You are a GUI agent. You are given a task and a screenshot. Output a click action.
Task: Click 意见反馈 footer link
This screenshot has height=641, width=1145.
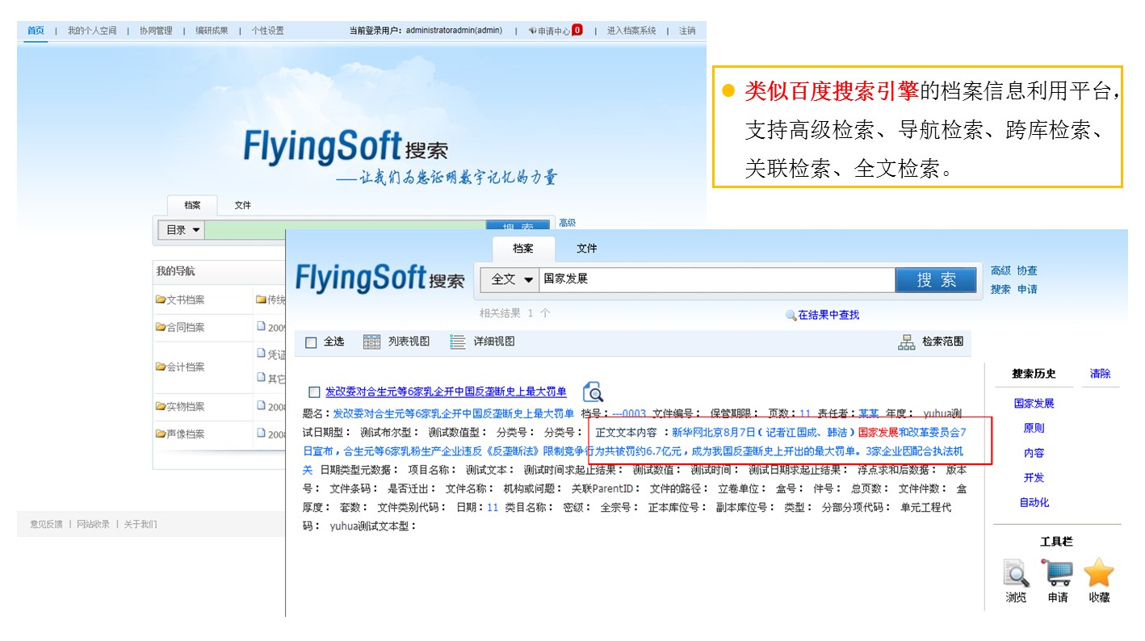point(46,524)
